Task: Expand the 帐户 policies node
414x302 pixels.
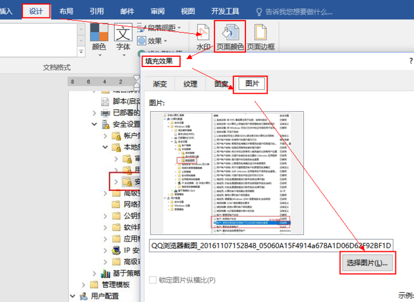Action: coord(105,135)
